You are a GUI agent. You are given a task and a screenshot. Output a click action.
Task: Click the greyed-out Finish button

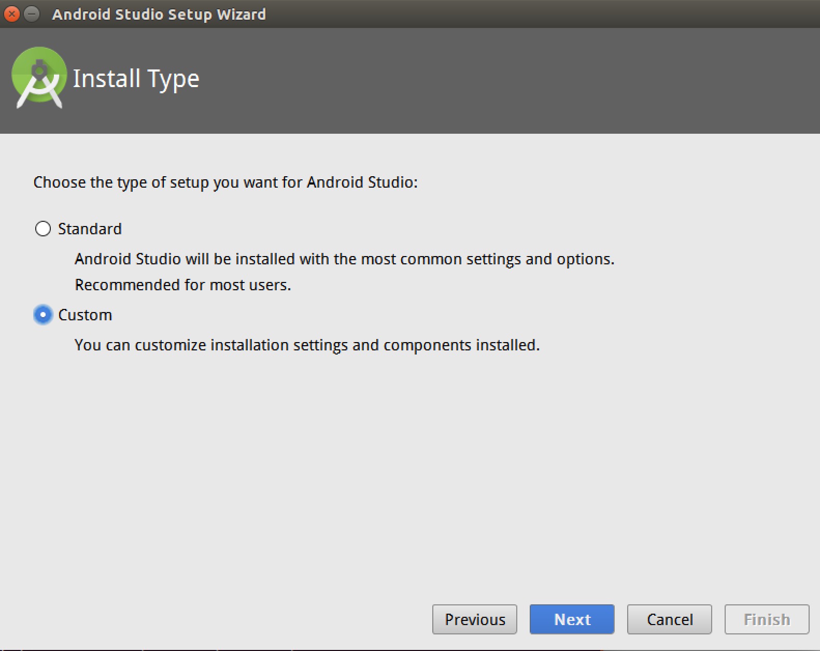click(x=767, y=619)
